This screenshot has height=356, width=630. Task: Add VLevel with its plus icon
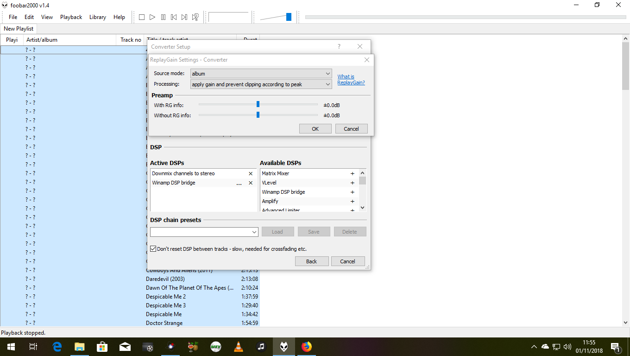(x=353, y=183)
